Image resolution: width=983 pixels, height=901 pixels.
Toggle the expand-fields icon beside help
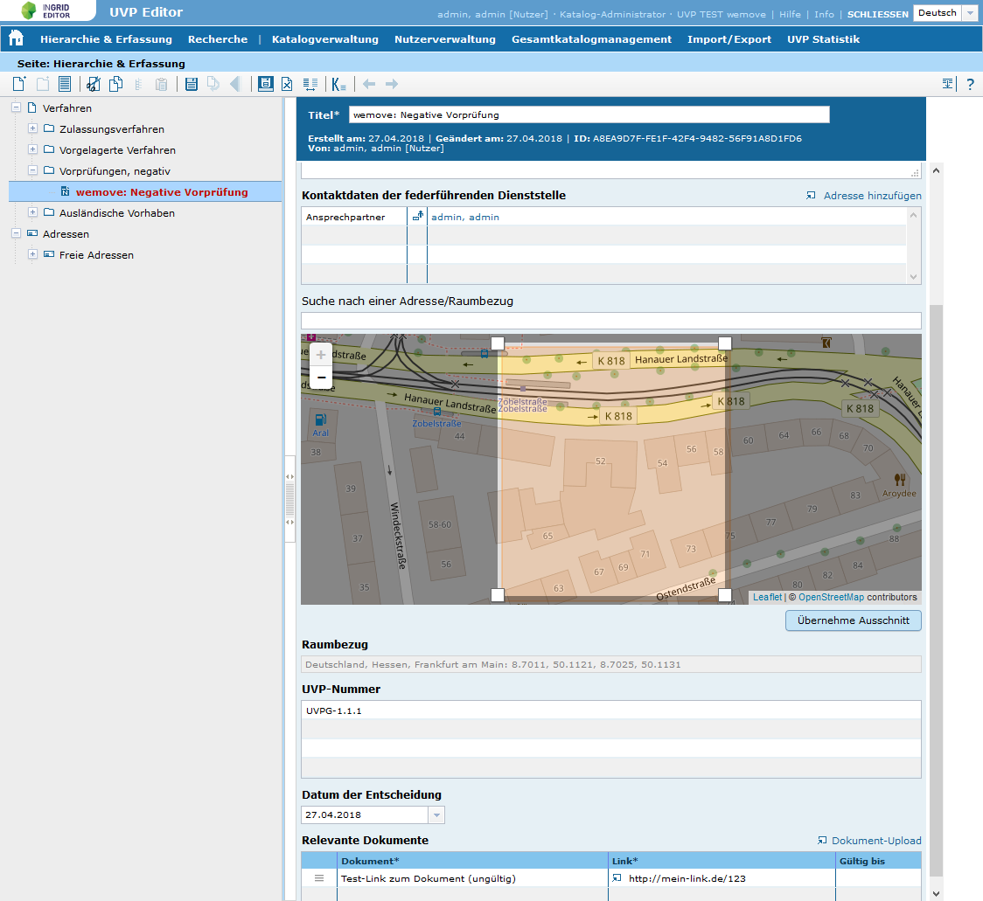(x=948, y=84)
